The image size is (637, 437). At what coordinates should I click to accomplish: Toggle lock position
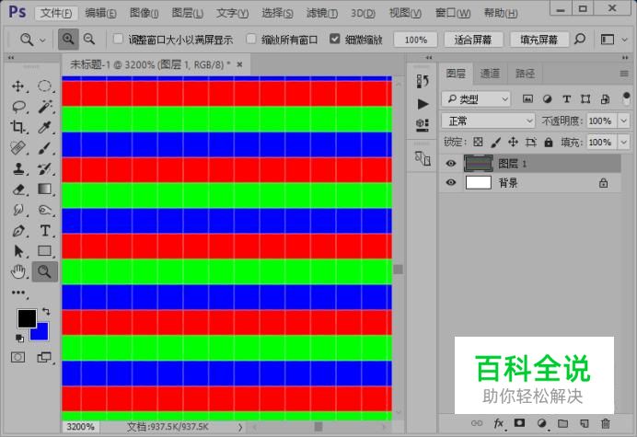(513, 142)
